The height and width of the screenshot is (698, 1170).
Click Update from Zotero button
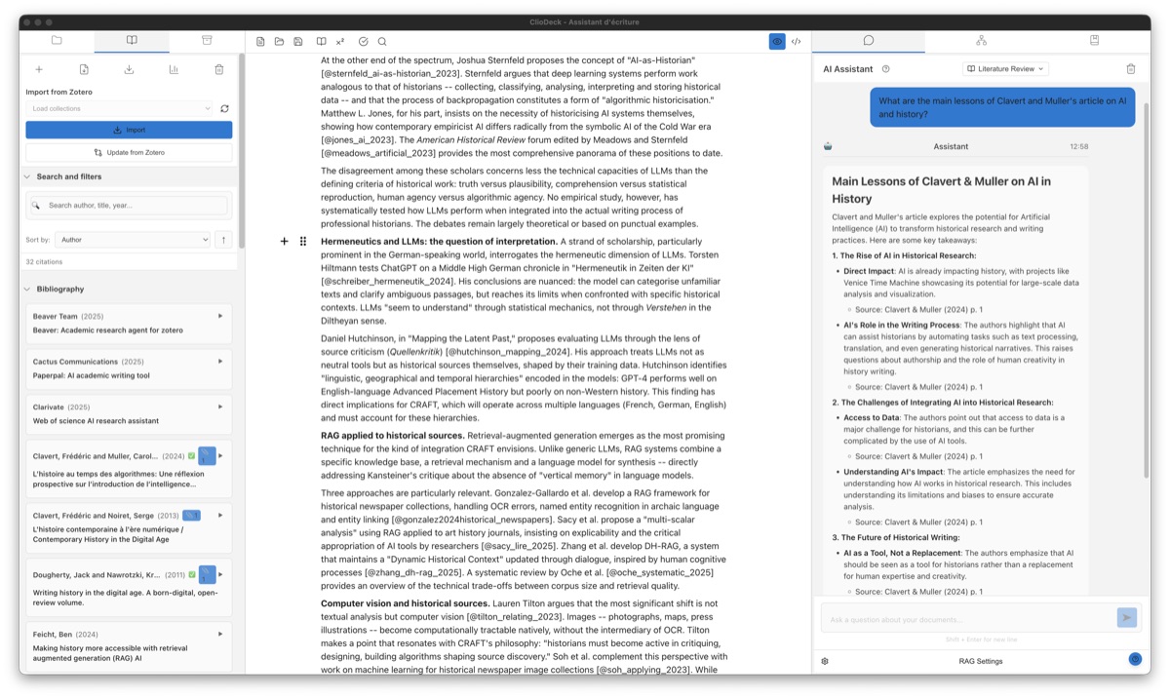tap(129, 152)
